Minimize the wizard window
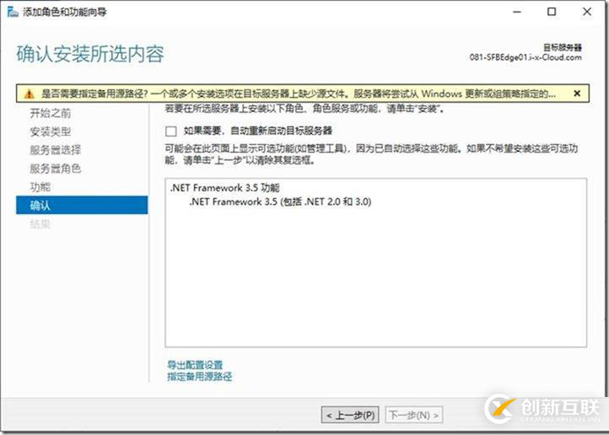Viewport: 609px width, 435px height. (x=516, y=12)
